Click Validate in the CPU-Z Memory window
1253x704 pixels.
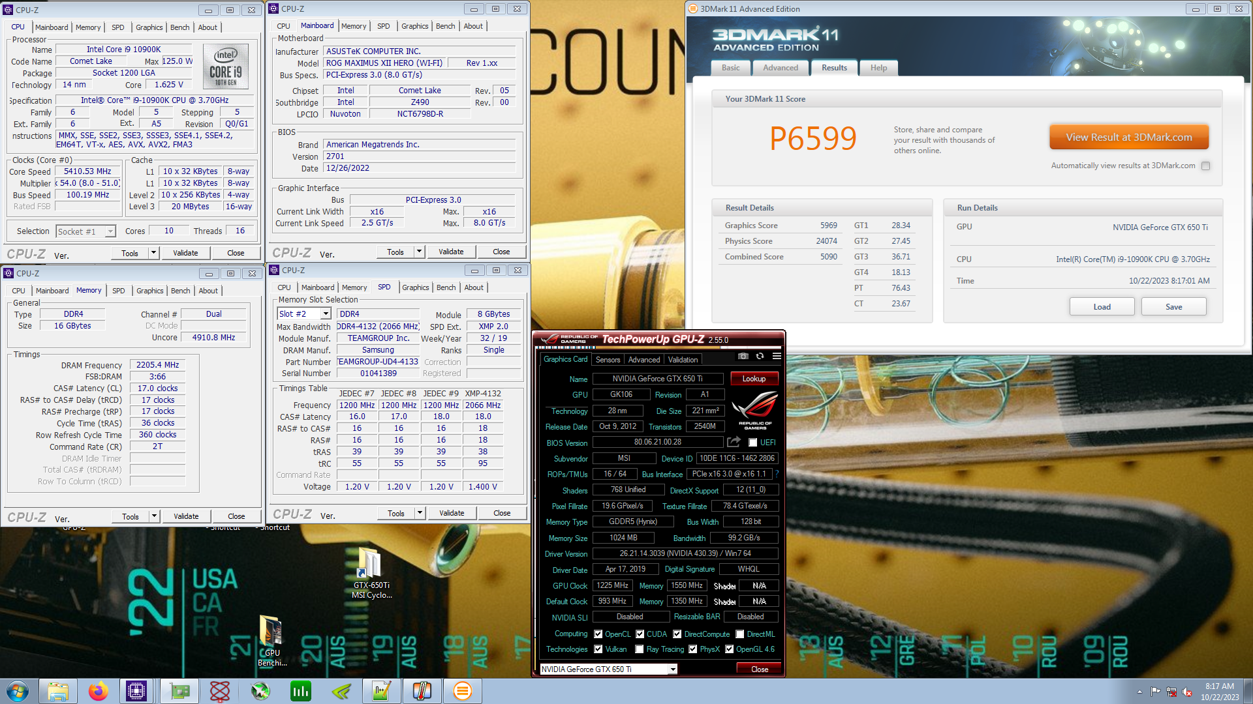point(186,516)
